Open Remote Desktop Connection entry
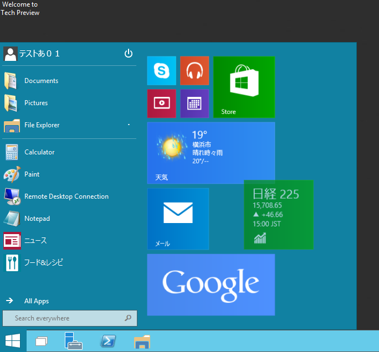This screenshot has height=352, width=379. pos(66,196)
